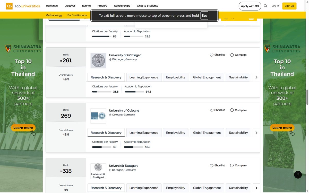309x193 pixels.
Task: Open the Events menu
Action: click(86, 6)
